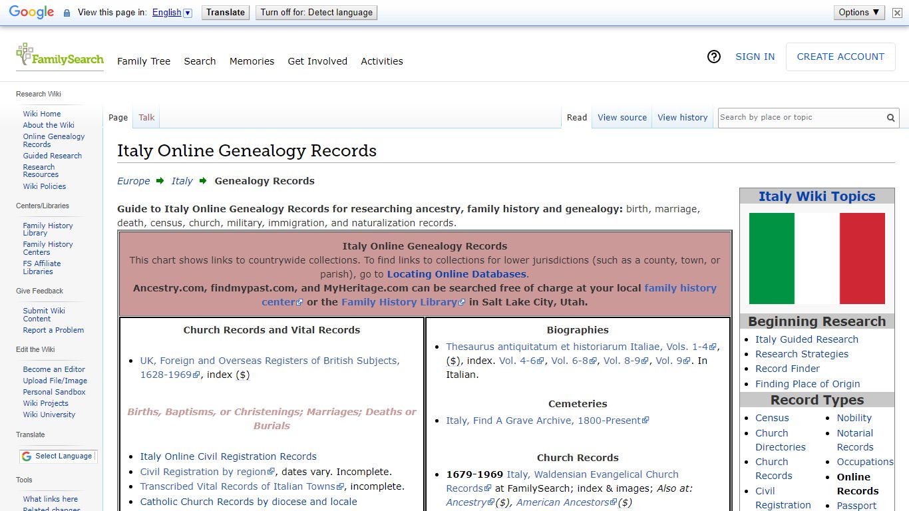Open Record Finder
This screenshot has width=909, height=511.
(787, 369)
